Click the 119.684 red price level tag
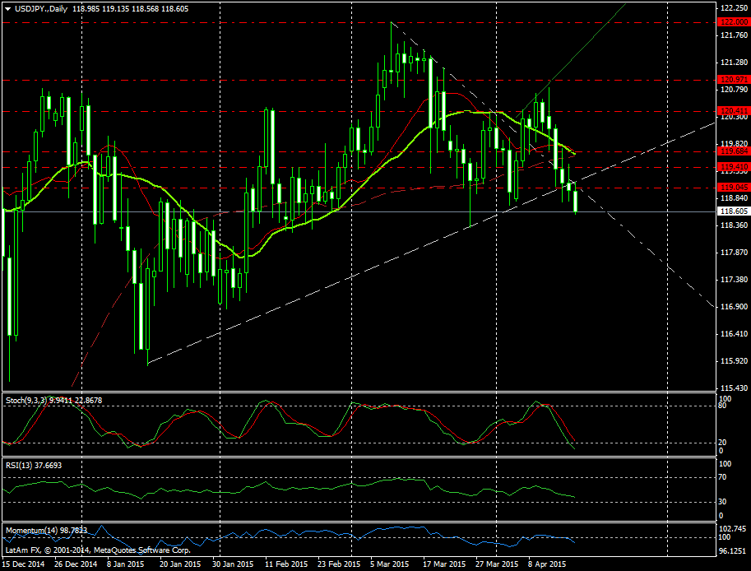751x571 pixels. tap(731, 151)
